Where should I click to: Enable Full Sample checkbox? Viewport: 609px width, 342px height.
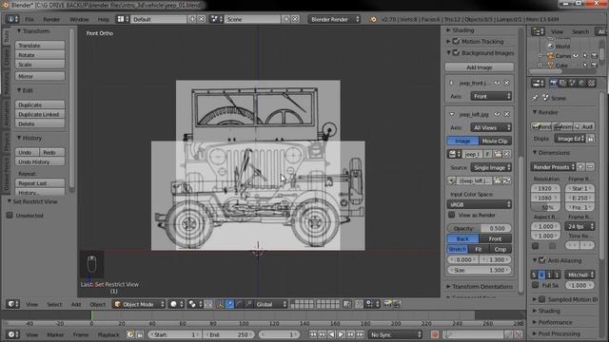535,285
